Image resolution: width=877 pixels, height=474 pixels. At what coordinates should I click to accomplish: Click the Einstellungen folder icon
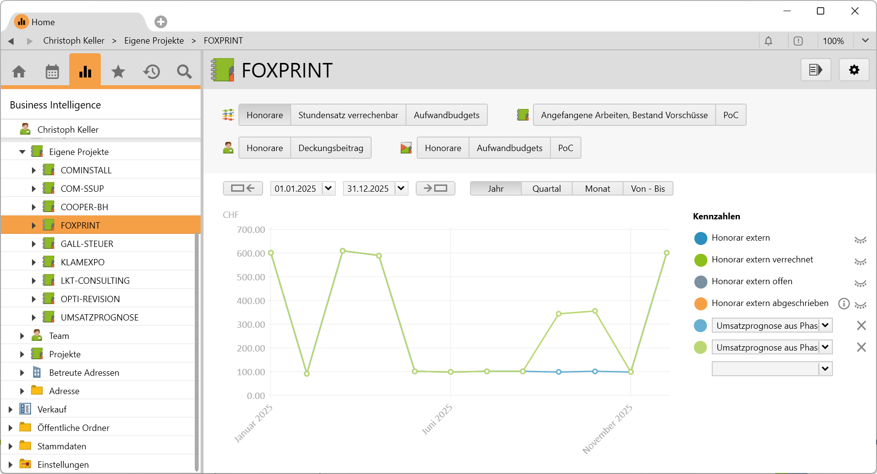click(25, 464)
